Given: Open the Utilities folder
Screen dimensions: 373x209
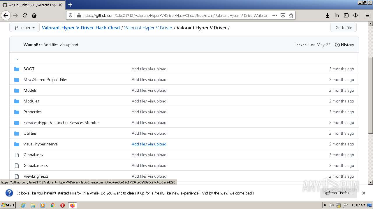Looking at the screenshot, I should point(30,133).
